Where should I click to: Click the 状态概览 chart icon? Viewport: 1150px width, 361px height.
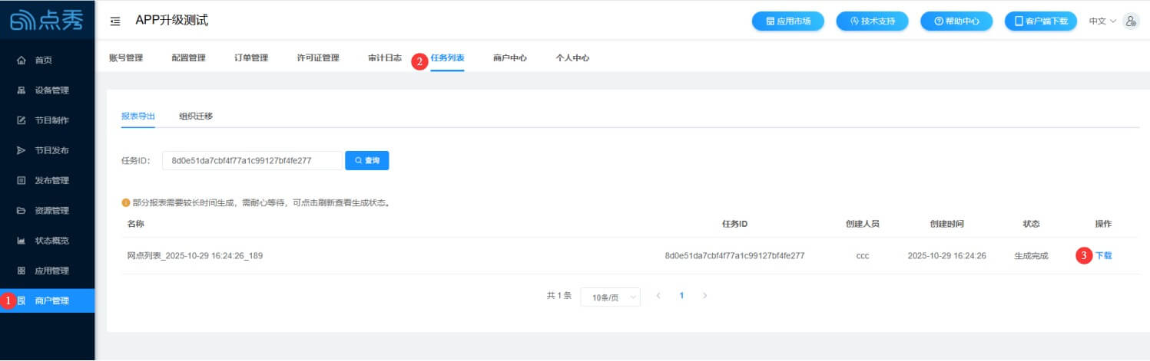pos(22,241)
